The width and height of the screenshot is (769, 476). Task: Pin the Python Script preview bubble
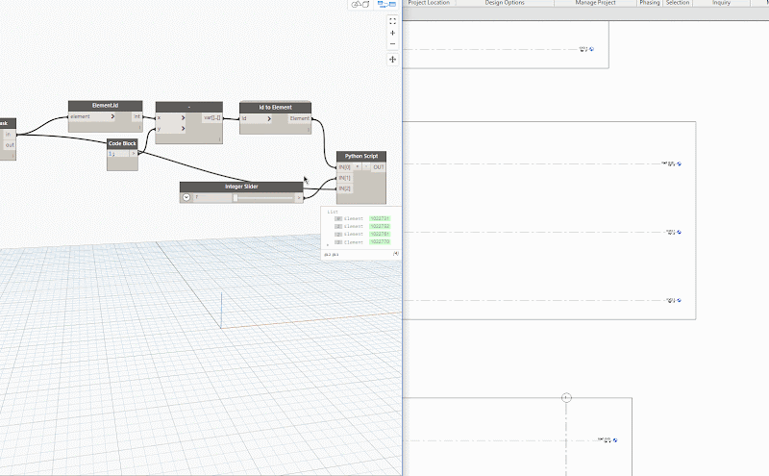tap(396, 254)
